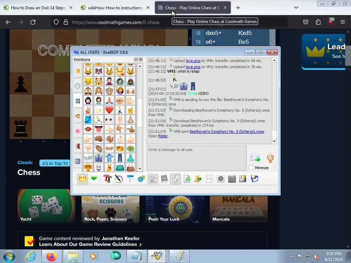
Task: Click the send message envelope icon
Action: pyautogui.click(x=255, y=158)
